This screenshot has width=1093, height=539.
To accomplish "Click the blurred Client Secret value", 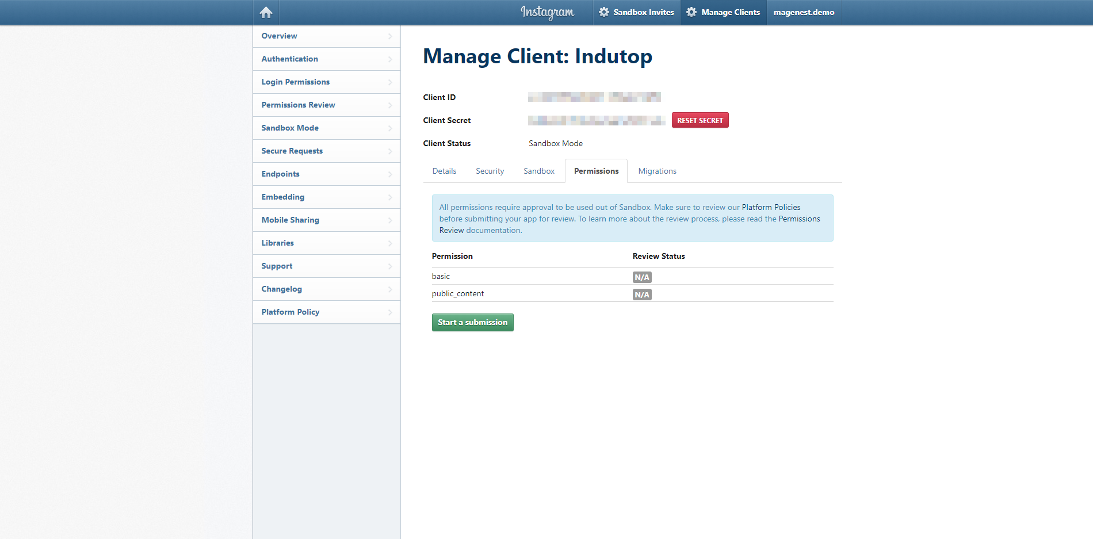I will (x=597, y=120).
